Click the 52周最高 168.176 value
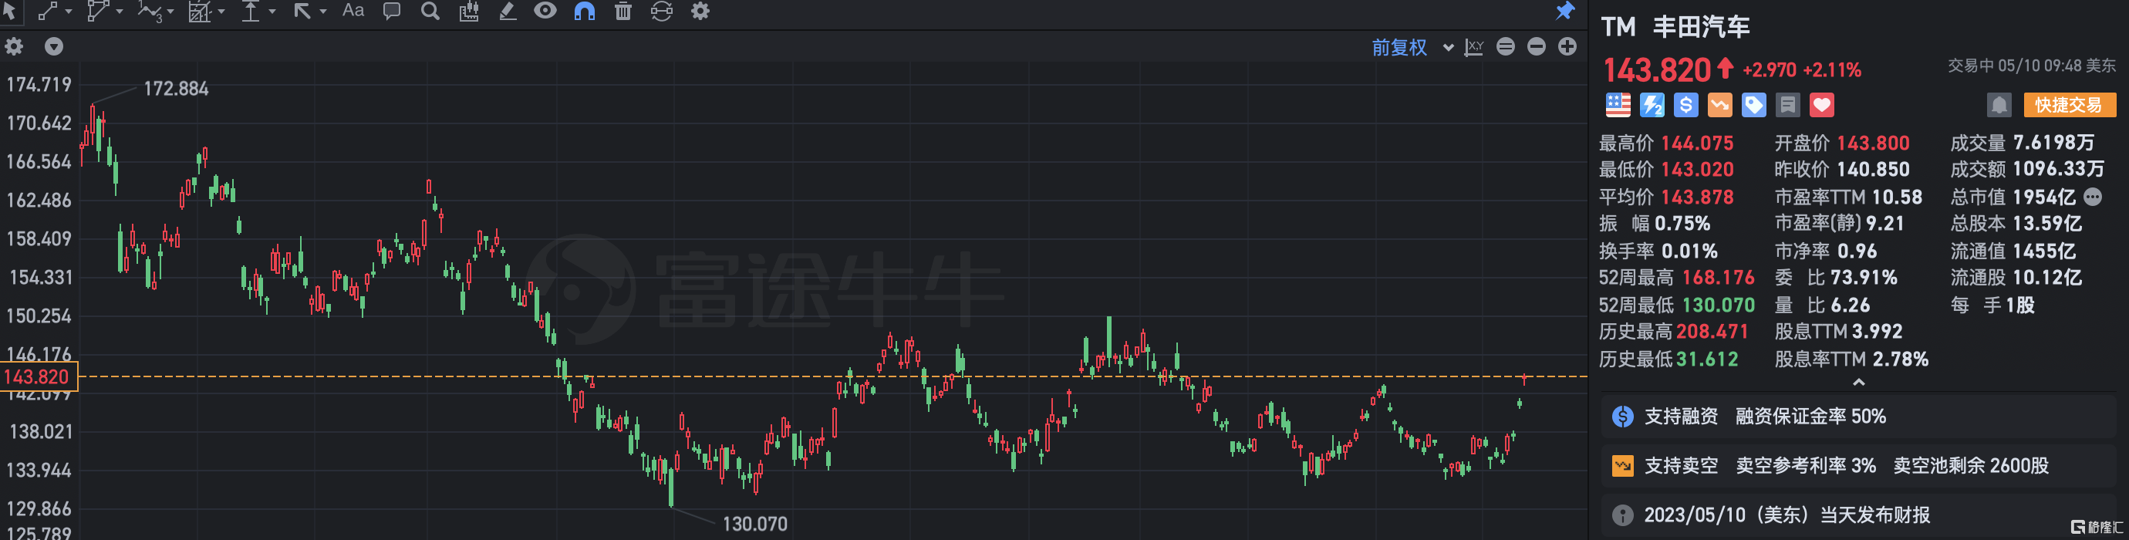The width and height of the screenshot is (2129, 540). click(x=1717, y=278)
